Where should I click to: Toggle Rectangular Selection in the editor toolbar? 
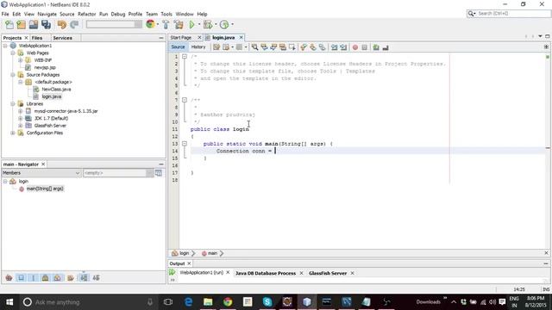coord(292,47)
